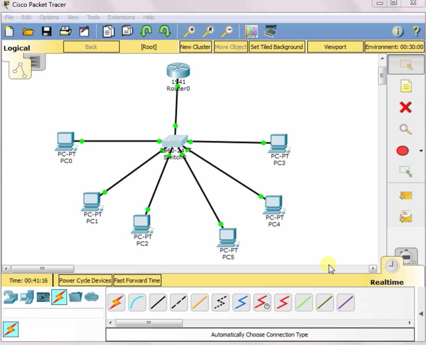Click the New Cluster button
Image resolution: width=426 pixels, height=345 pixels.
coord(195,47)
